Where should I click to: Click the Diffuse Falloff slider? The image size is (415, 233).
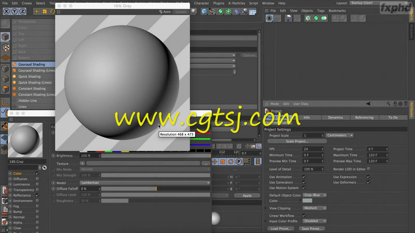[156, 189]
